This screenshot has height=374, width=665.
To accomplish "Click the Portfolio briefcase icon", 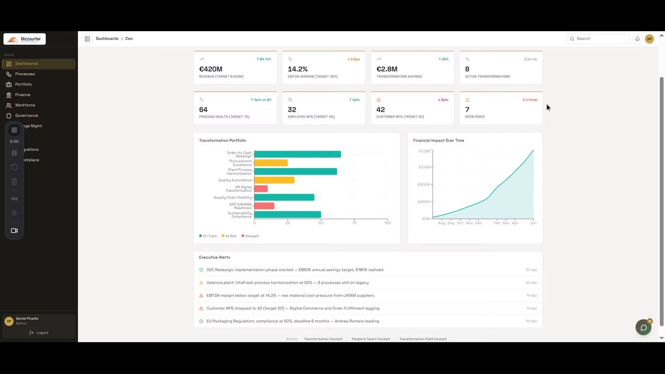I will pos(9,84).
